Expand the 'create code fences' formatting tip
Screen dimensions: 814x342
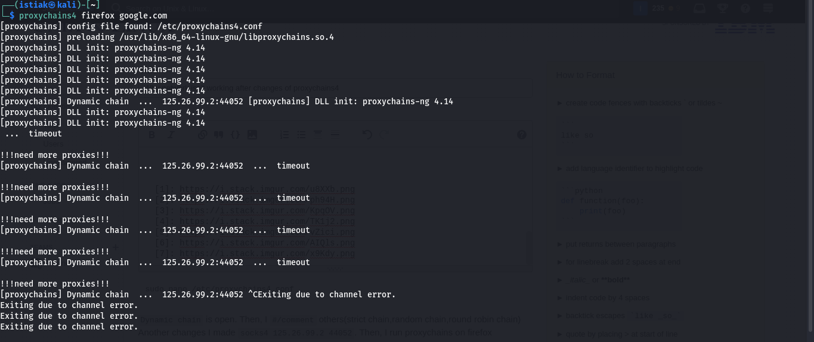coord(639,103)
